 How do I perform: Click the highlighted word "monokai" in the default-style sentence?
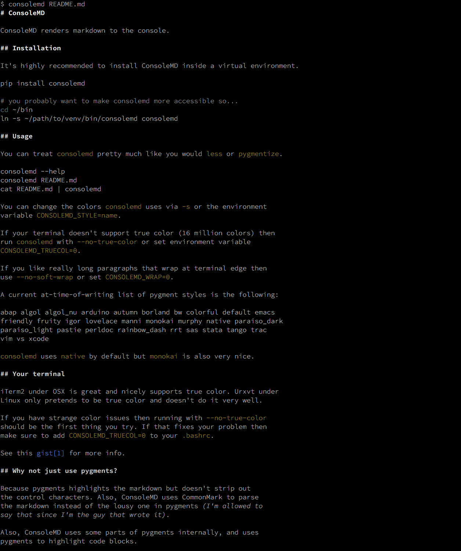(x=164, y=356)
